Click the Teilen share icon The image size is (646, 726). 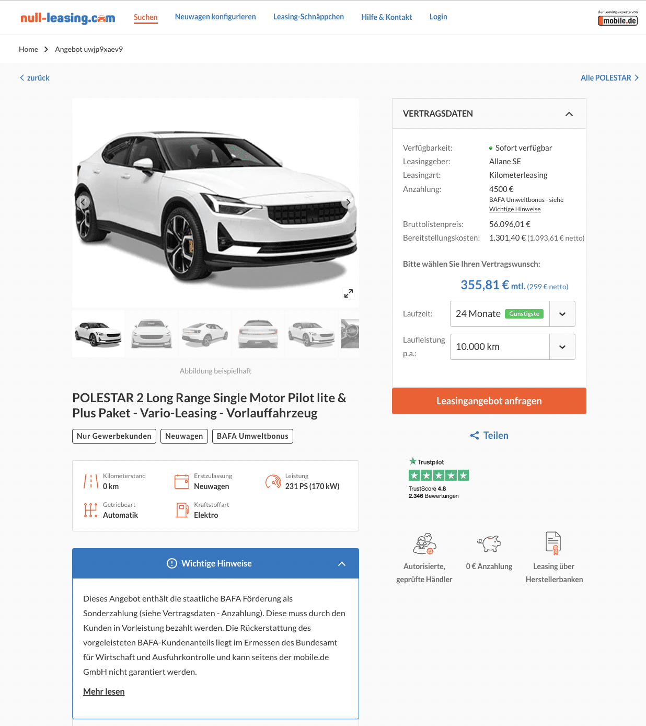(475, 436)
